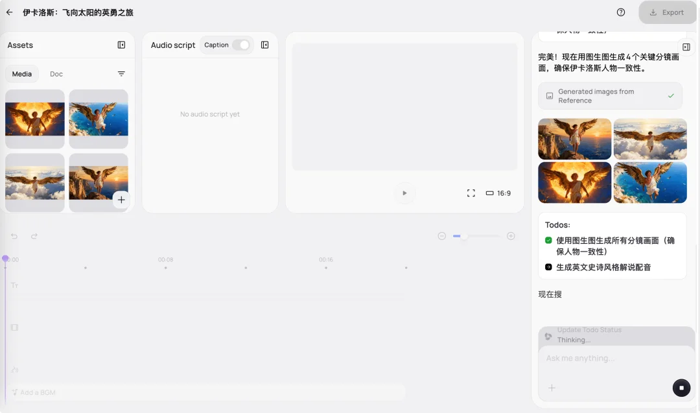The width and height of the screenshot is (700, 413).
Task: Click the plus button on the assets grid
Action: 121,200
